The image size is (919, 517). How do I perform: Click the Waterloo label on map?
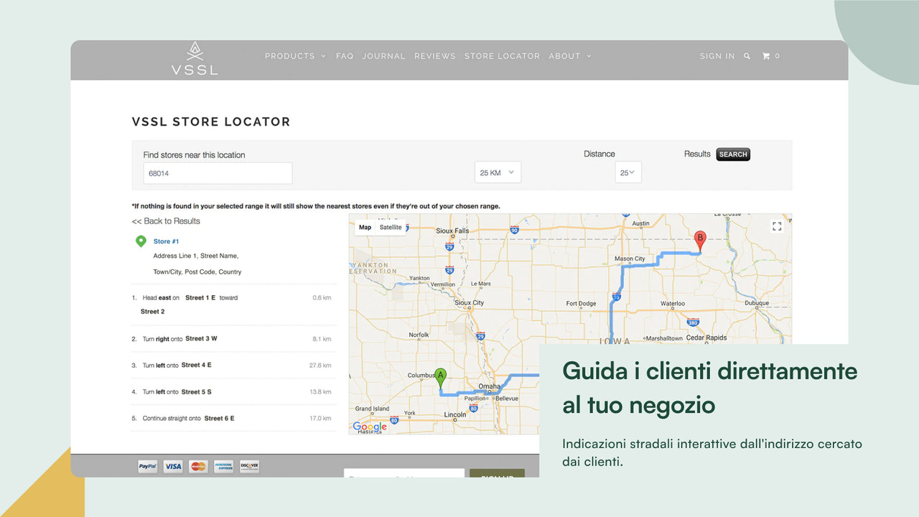[x=673, y=304]
